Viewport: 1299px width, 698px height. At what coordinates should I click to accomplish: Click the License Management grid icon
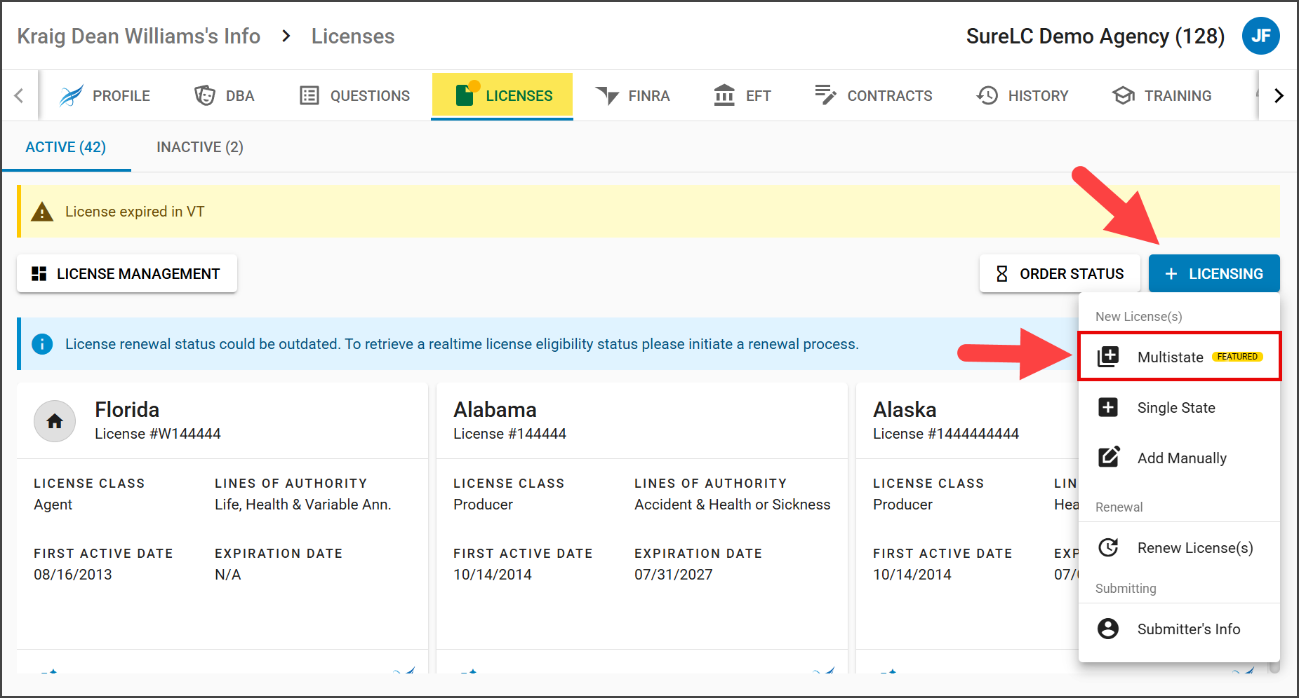(x=39, y=273)
